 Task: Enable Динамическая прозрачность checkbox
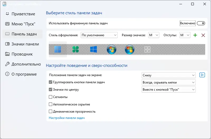coord(50,111)
